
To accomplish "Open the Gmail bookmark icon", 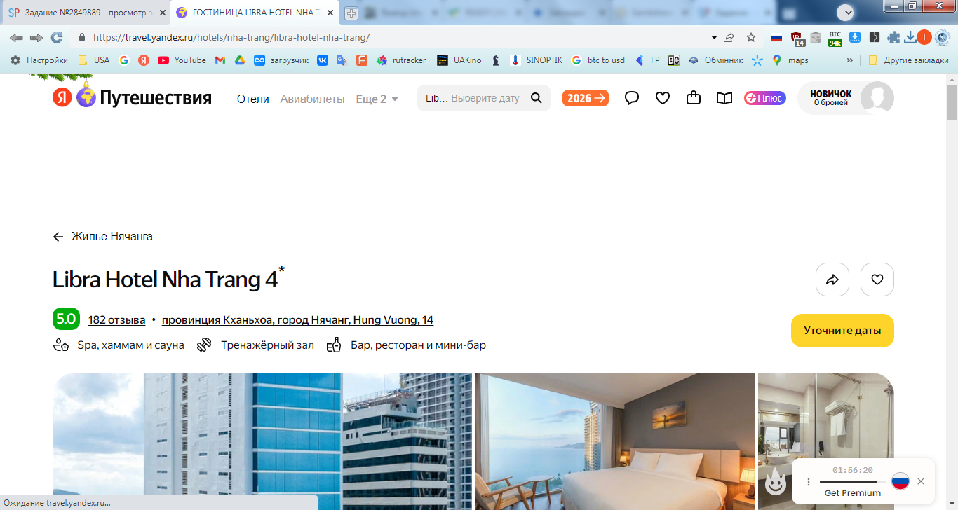I will (x=220, y=60).
